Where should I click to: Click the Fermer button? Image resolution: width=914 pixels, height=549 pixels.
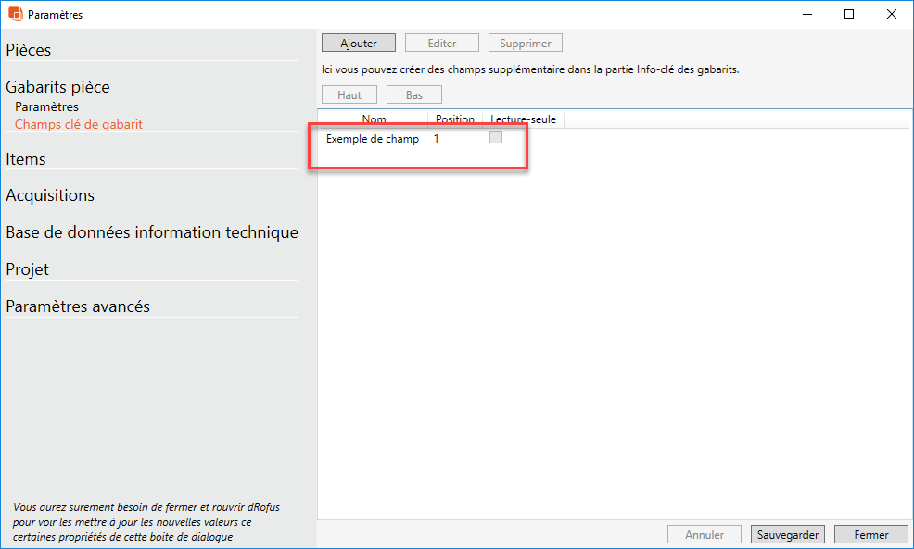pos(870,534)
